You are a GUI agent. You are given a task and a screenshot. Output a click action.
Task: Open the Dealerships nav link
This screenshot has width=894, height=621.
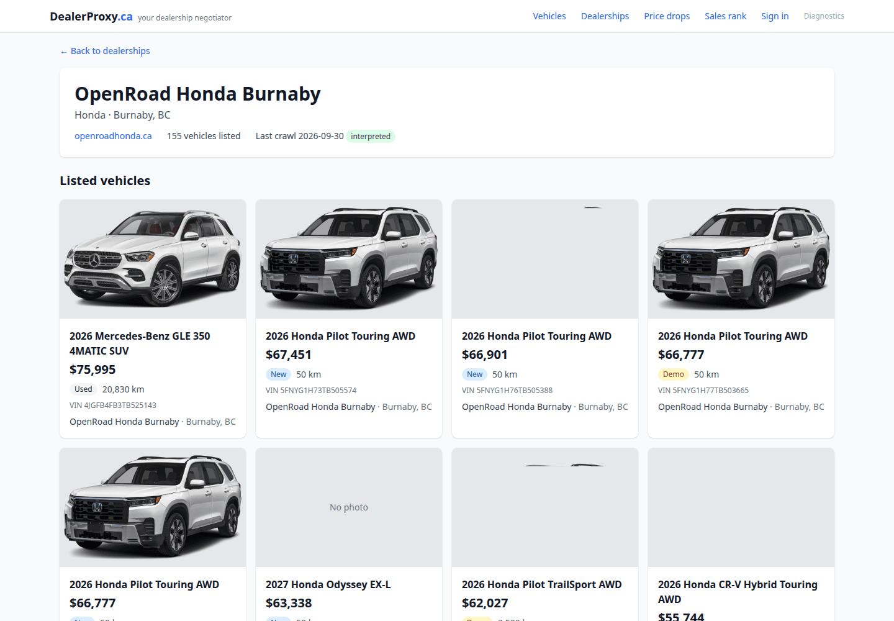(x=605, y=16)
